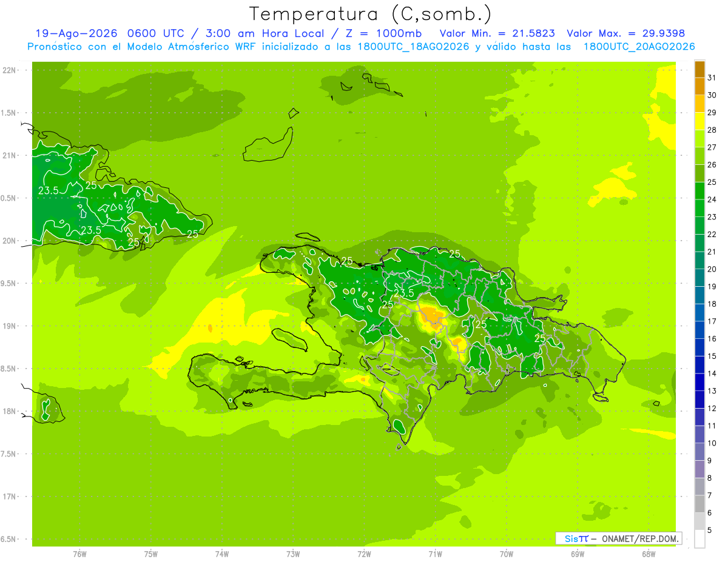Click legend number 28 on the color scale

(712, 130)
